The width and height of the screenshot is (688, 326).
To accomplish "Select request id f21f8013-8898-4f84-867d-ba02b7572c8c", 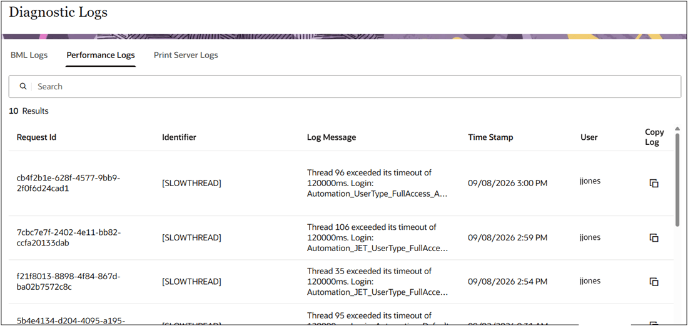I will pyautogui.click(x=68, y=282).
